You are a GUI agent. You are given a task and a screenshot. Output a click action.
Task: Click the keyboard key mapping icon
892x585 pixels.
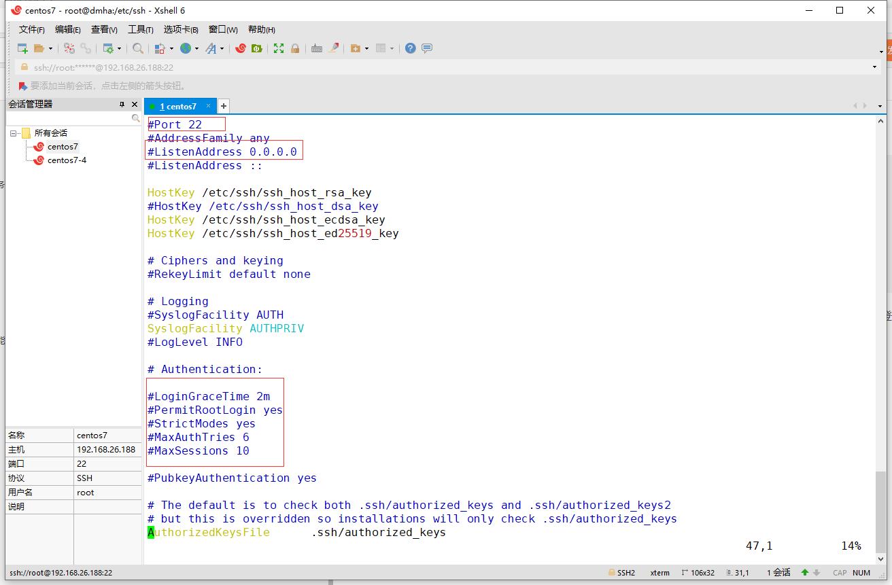pyautogui.click(x=317, y=48)
